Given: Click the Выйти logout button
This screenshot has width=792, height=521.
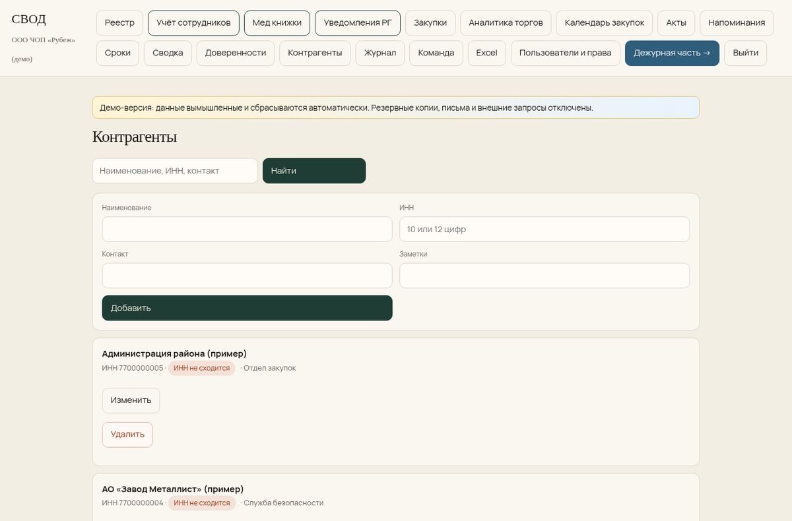Looking at the screenshot, I should [746, 53].
